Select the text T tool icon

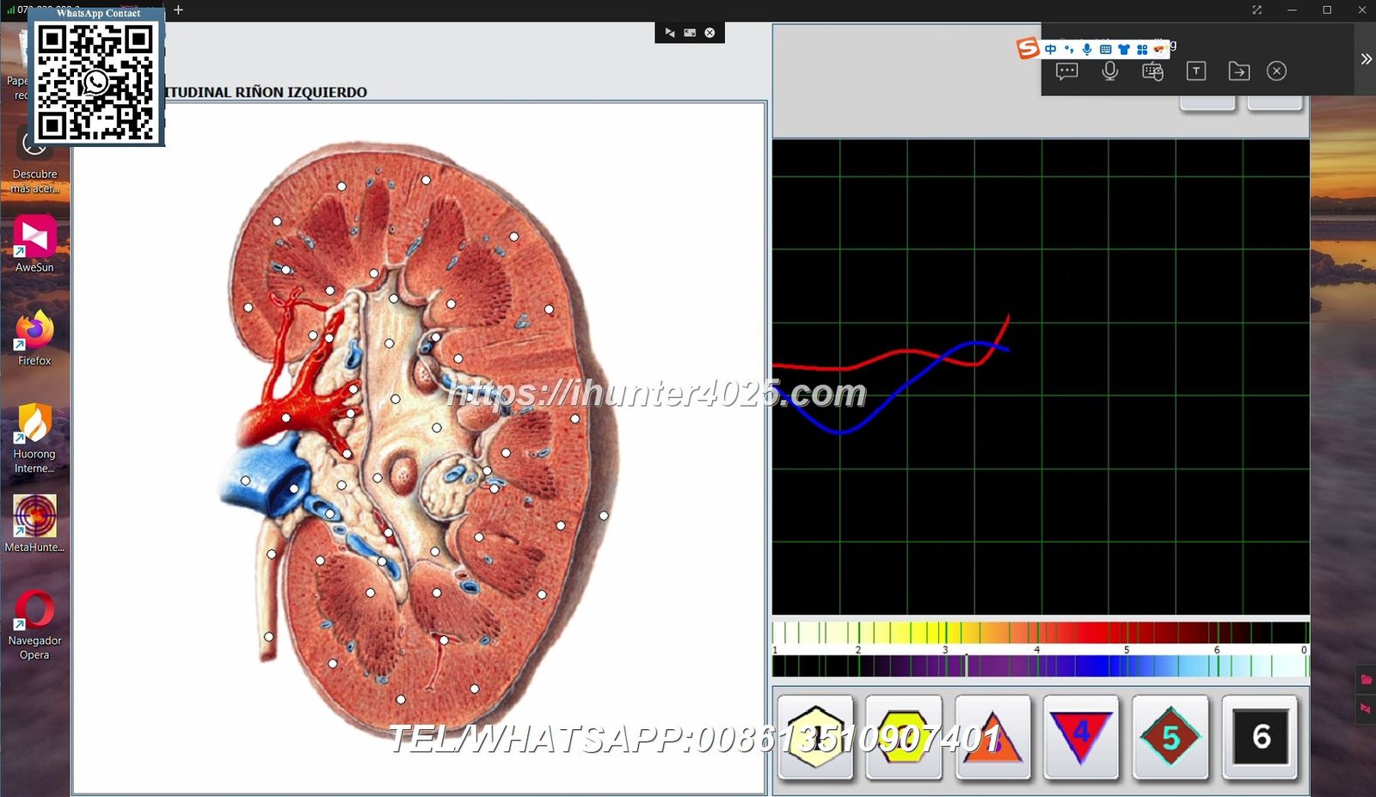[x=1195, y=71]
